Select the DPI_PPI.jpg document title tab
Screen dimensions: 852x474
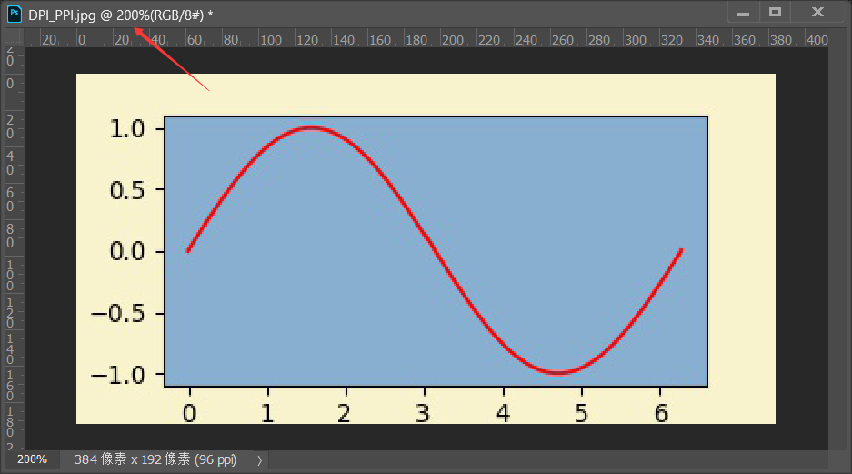[121, 15]
